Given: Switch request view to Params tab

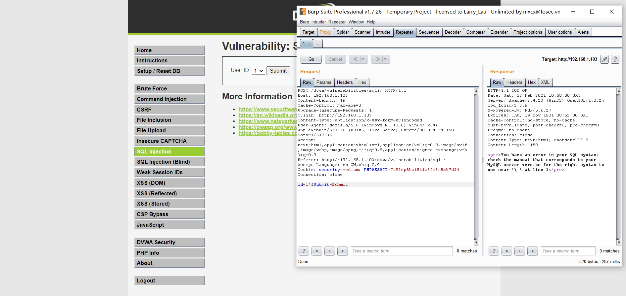Looking at the screenshot, I should pyautogui.click(x=323, y=82).
